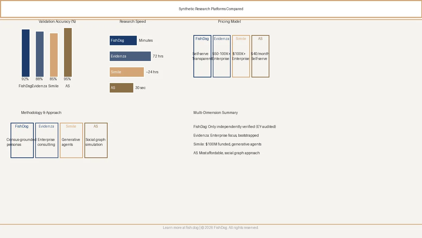Screen dimensions: 422x238
Task: Click the 'Multi-Dimension Summary' heading
Action: (x=216, y=113)
